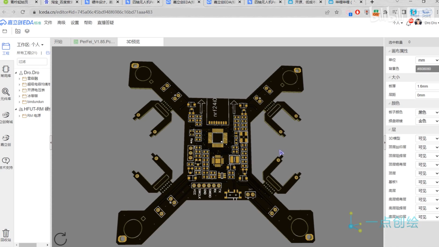Open the 常用库 common library icon
439x247 pixels.
6,71
